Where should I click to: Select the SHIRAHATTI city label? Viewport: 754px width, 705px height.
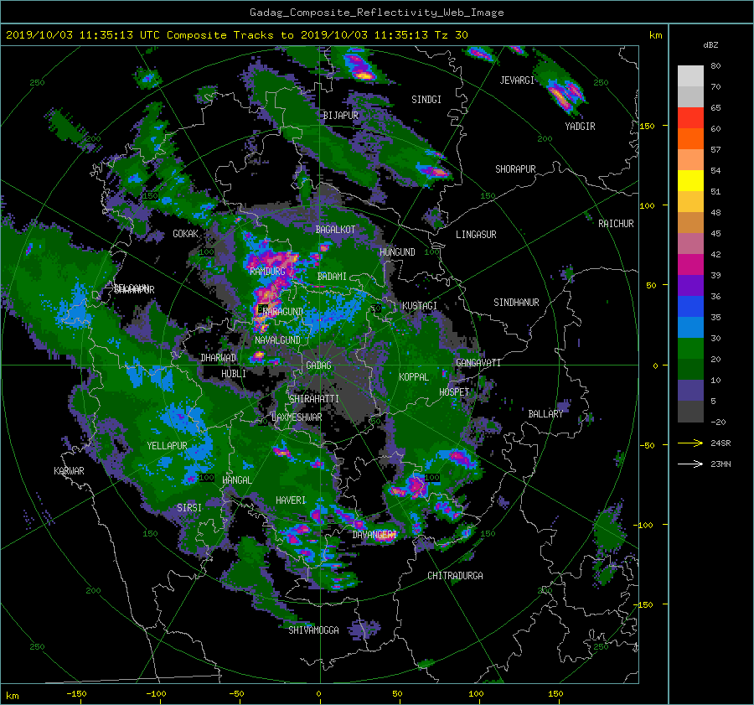pos(314,399)
